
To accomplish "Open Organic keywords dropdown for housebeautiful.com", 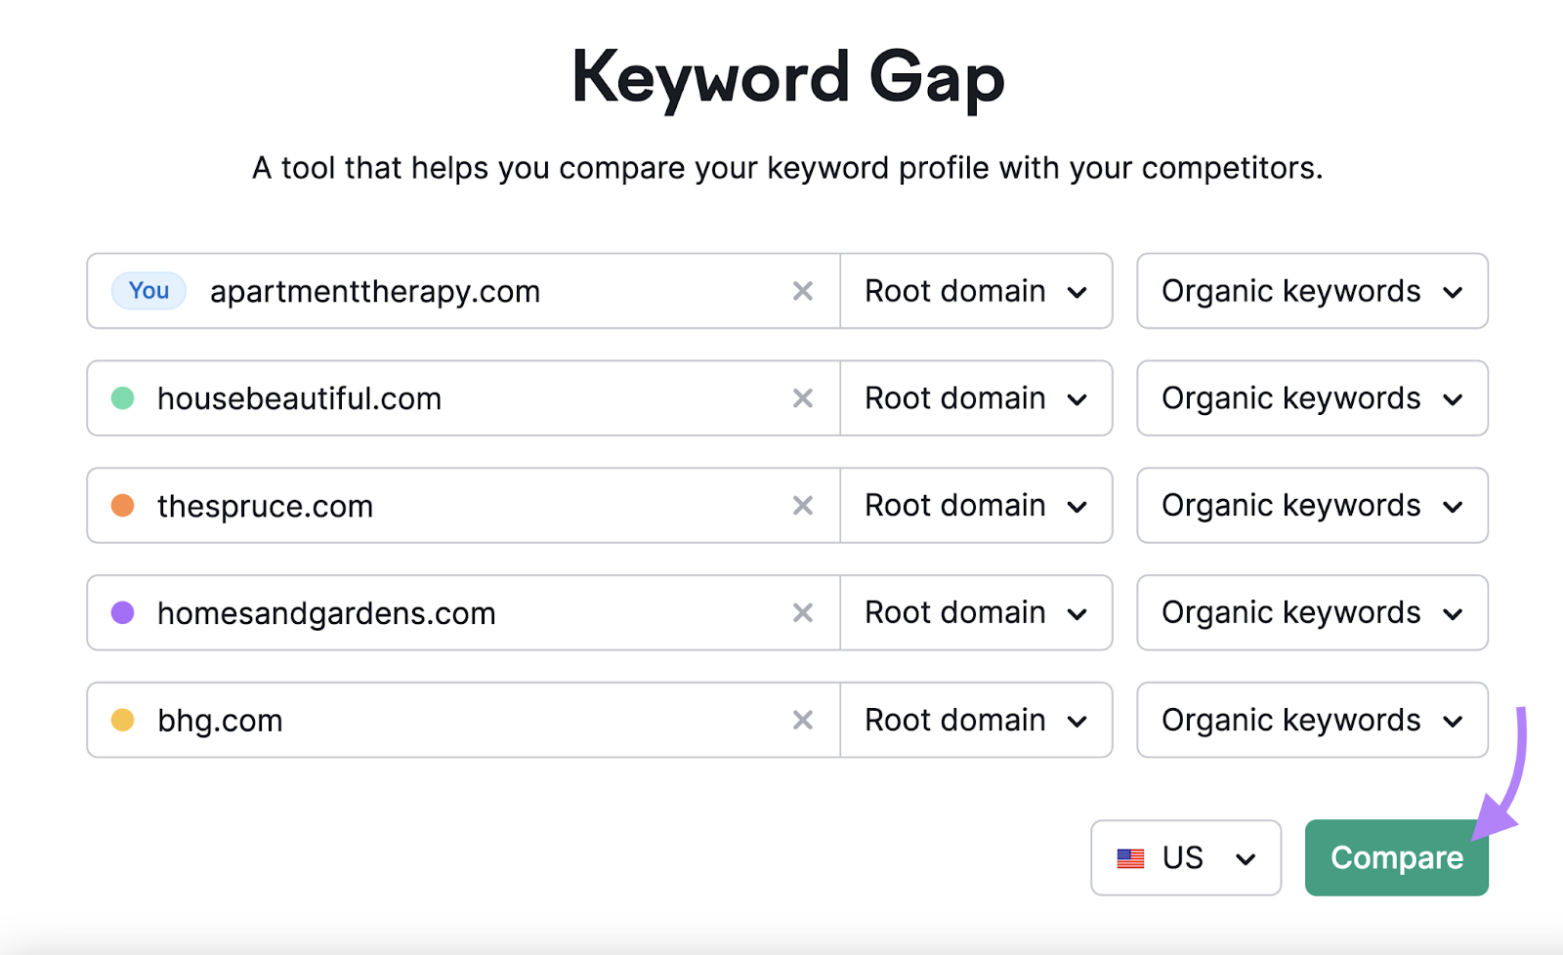I will pyautogui.click(x=1311, y=397).
